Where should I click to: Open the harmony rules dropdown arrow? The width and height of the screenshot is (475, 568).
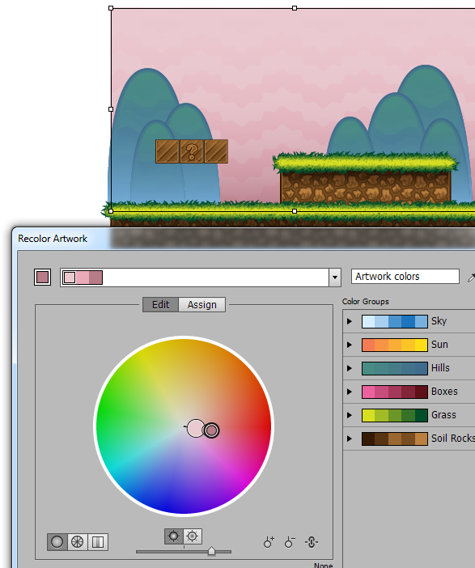click(335, 278)
